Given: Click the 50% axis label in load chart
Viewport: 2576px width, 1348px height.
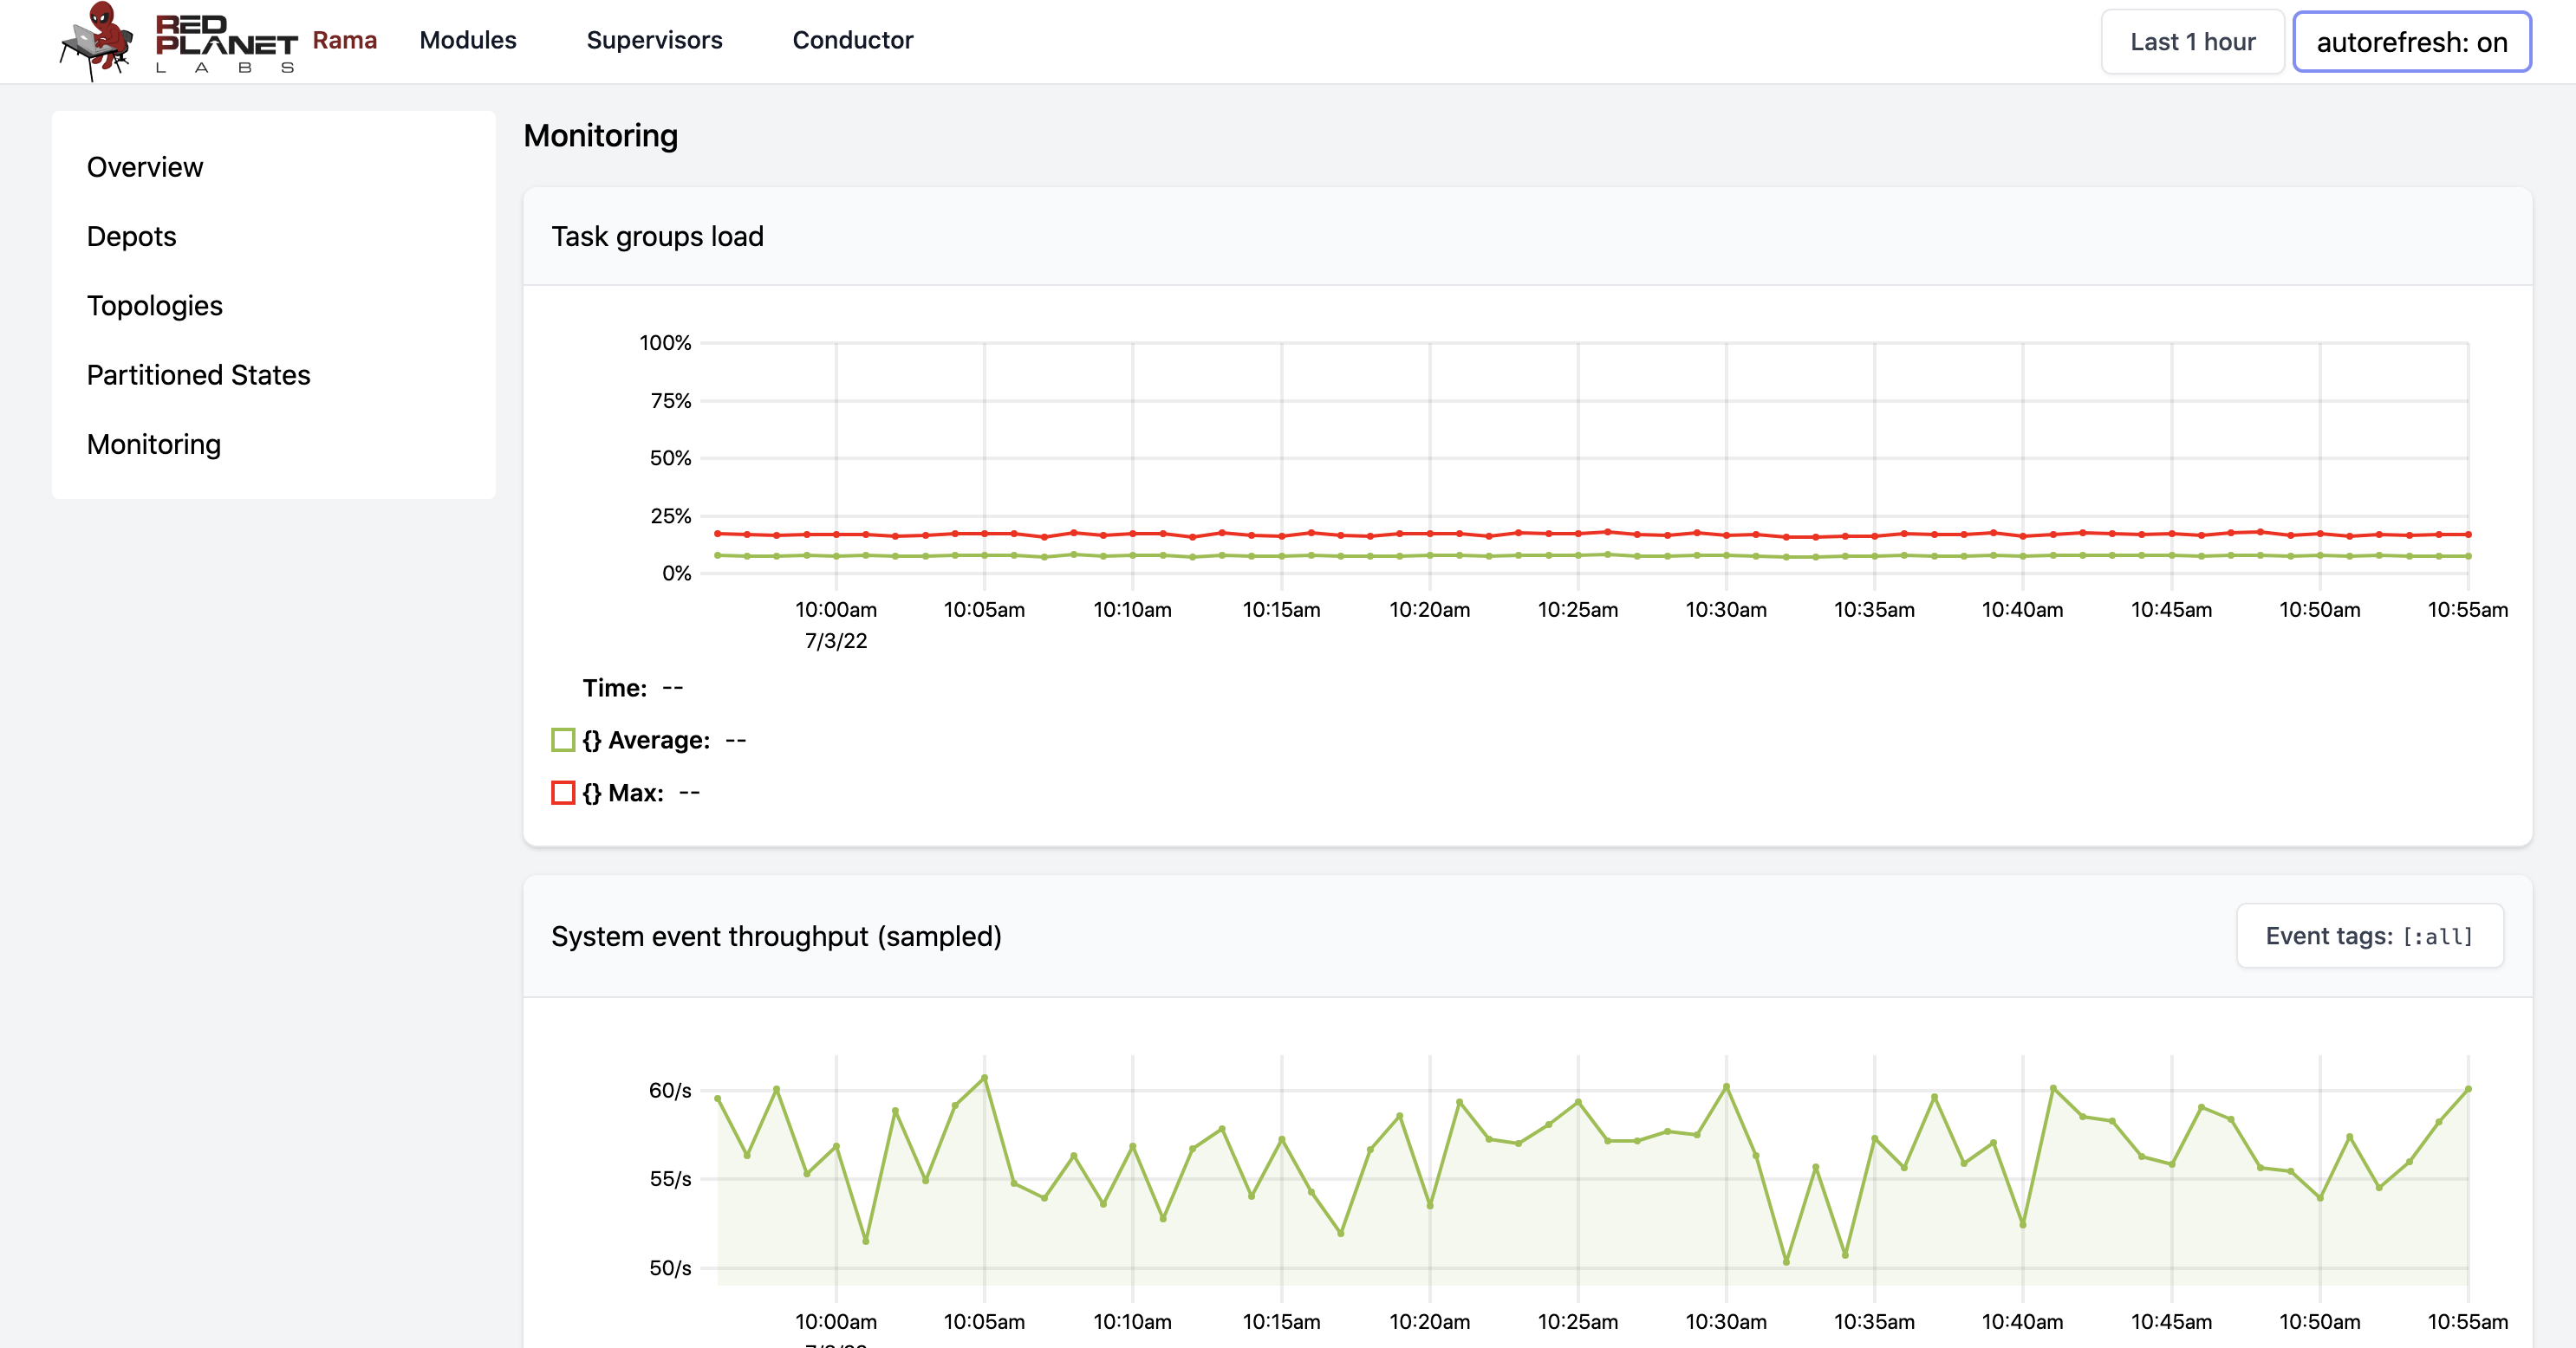Looking at the screenshot, I should coord(670,457).
